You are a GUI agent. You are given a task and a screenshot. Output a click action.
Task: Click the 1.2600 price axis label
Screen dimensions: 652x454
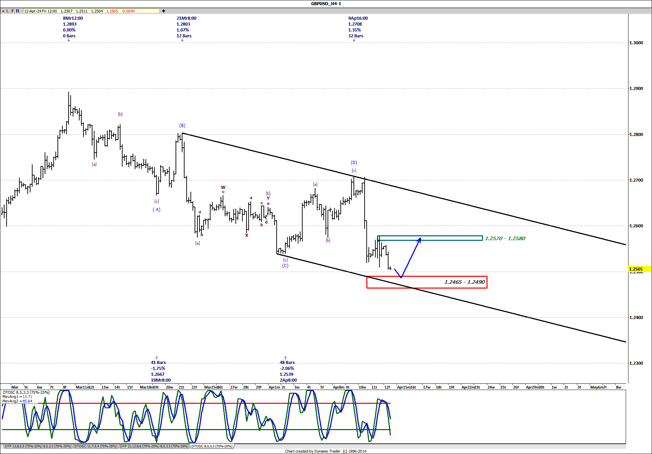(x=636, y=226)
